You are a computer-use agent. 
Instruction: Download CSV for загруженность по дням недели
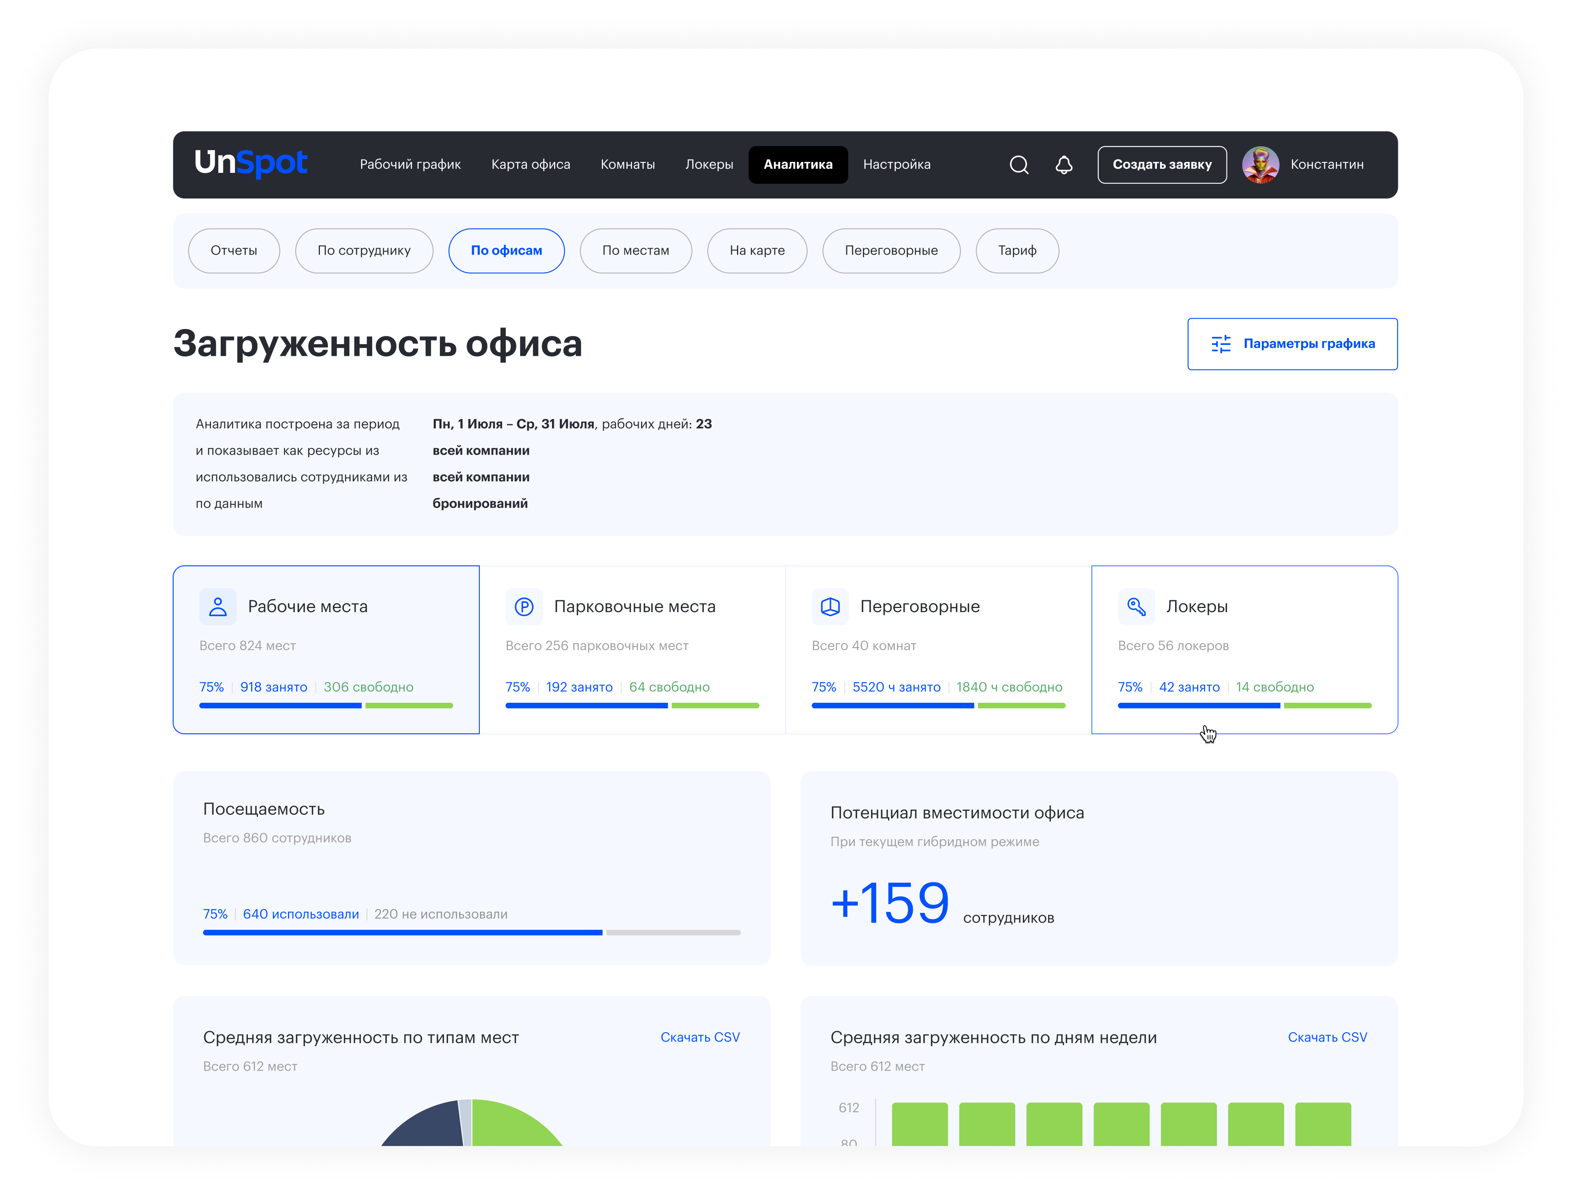click(1327, 1037)
